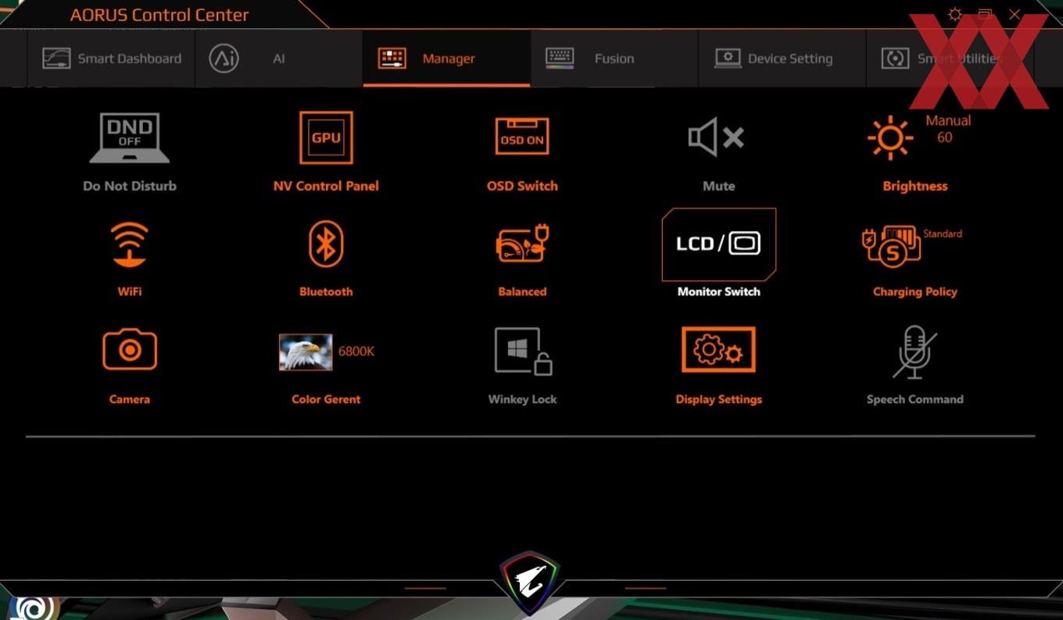Click the NV Control Panel label
Image resolution: width=1063 pixels, height=620 pixels.
point(326,186)
